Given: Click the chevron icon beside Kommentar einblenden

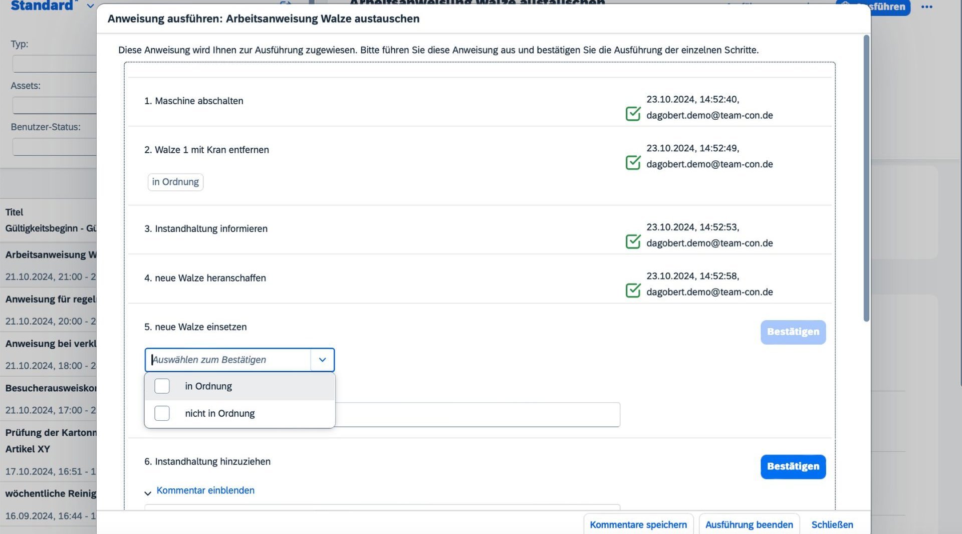Looking at the screenshot, I should click(148, 493).
